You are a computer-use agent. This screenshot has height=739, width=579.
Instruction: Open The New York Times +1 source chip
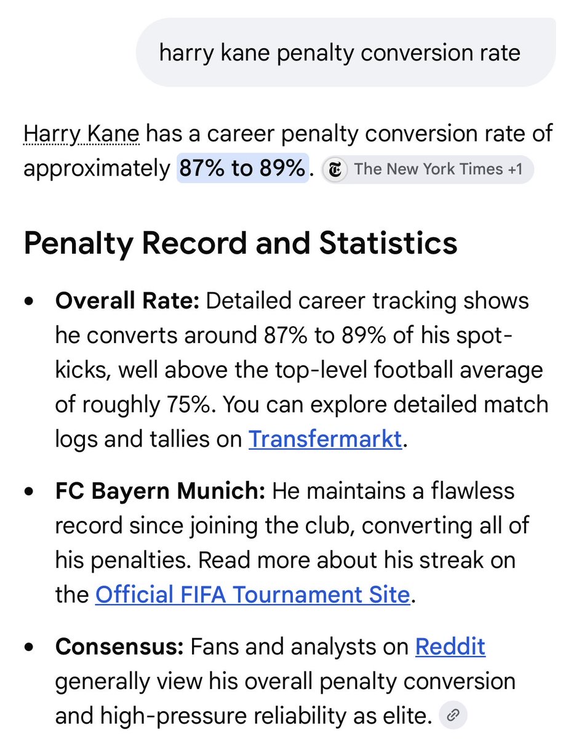coord(428,169)
